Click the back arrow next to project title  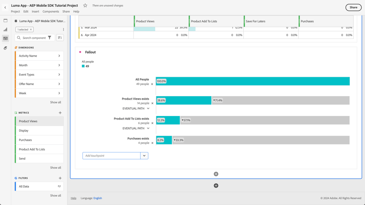click(x=5, y=7)
